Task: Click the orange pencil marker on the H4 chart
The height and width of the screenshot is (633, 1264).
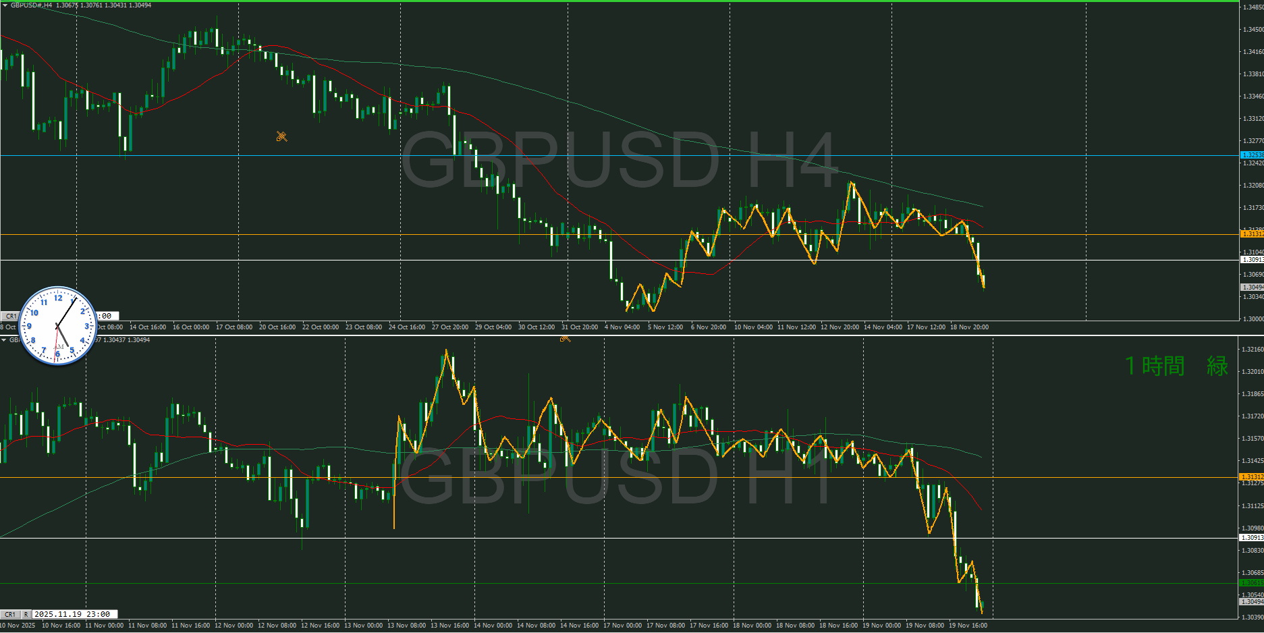Action: coord(281,137)
